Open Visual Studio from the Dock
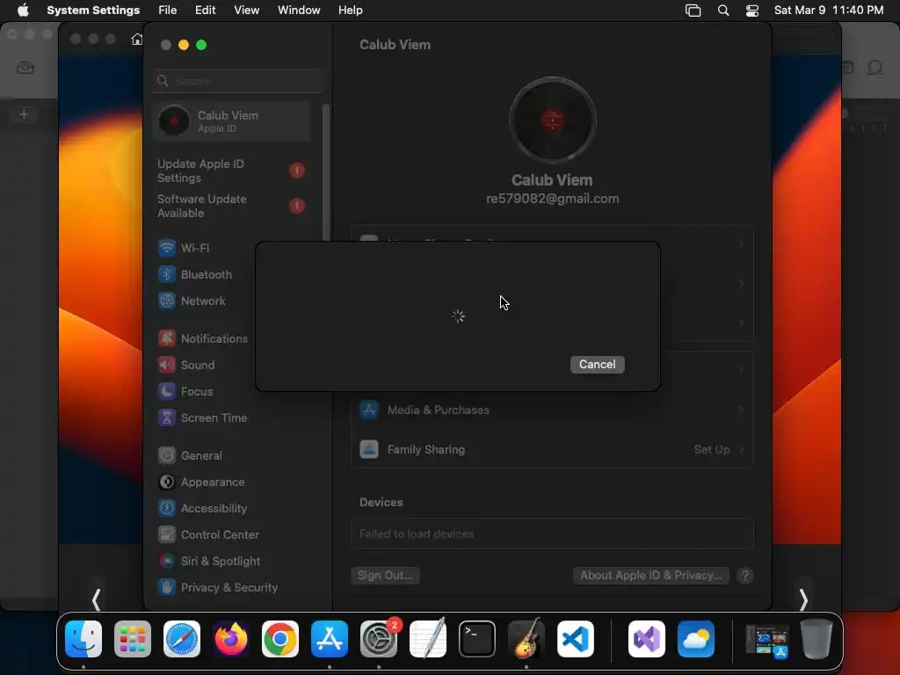This screenshot has height=675, width=900. point(647,639)
